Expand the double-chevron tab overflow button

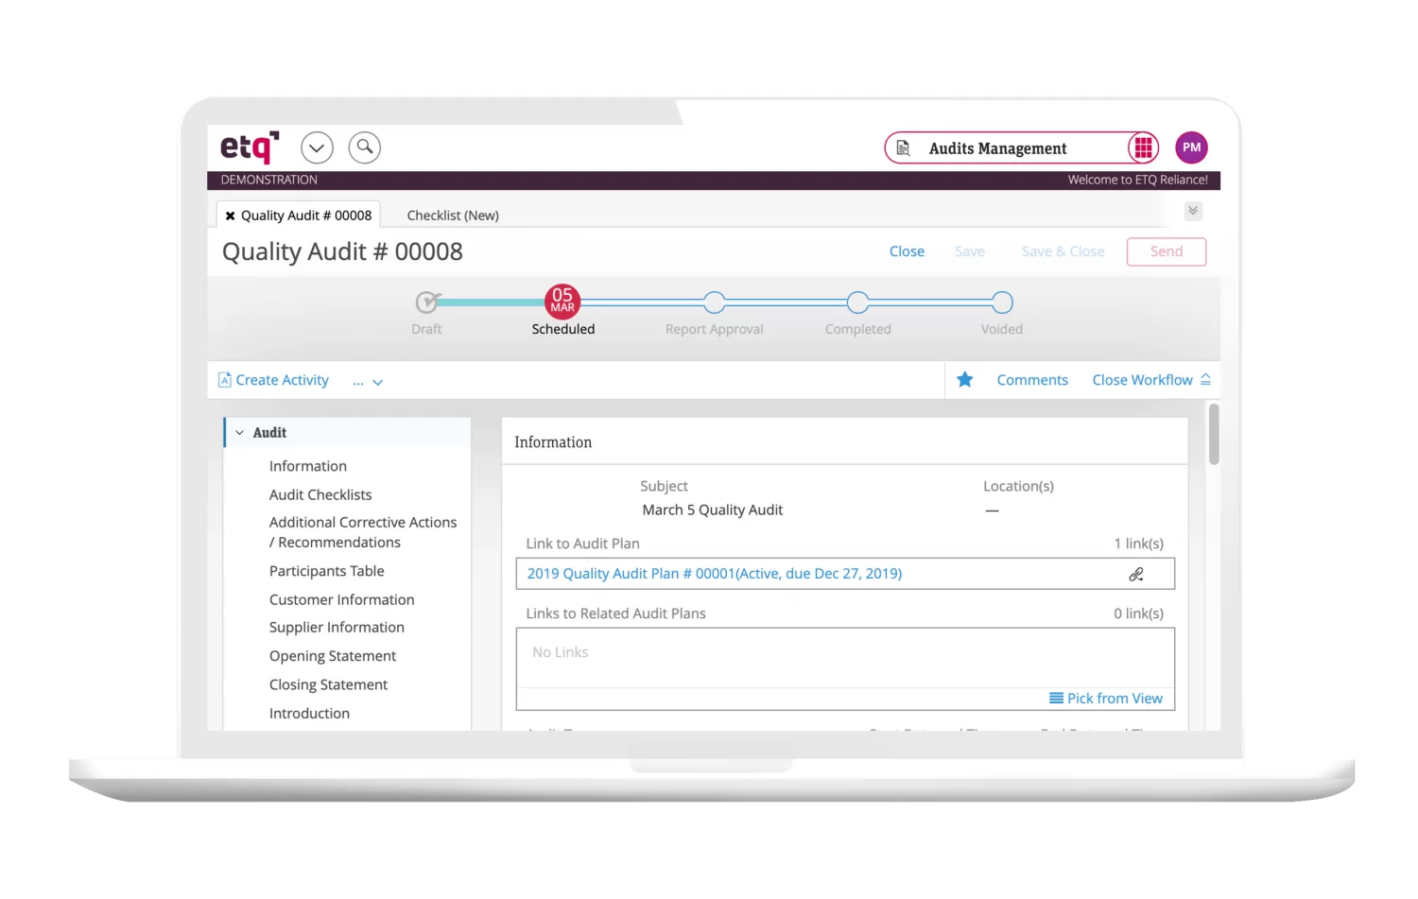tap(1193, 211)
